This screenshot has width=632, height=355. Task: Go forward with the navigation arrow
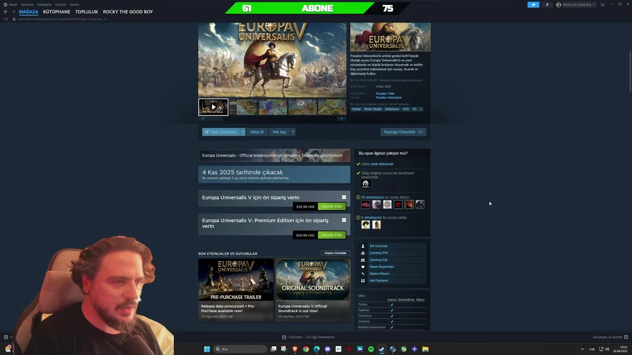coord(13,12)
